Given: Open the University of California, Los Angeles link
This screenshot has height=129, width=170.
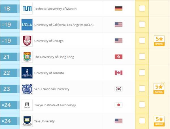Looking at the screenshot, I should point(64,25).
